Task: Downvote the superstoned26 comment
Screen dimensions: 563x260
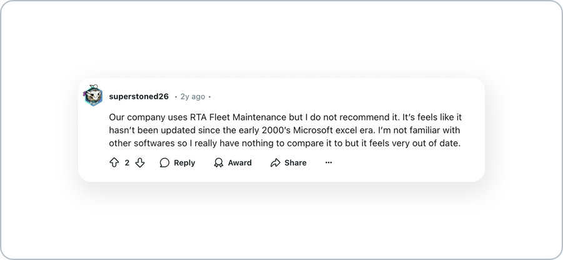Action: coord(139,163)
